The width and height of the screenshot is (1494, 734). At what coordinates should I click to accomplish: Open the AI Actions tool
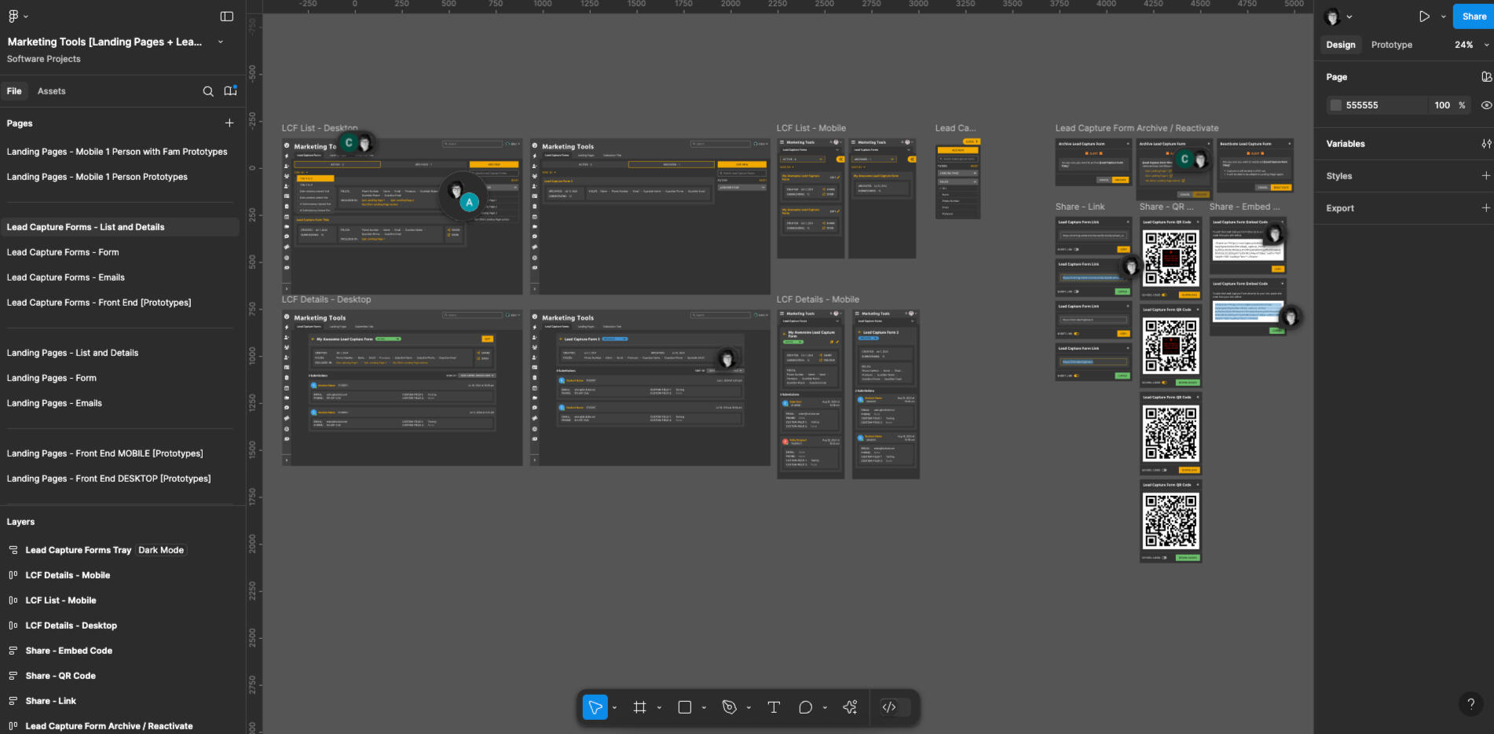point(850,707)
